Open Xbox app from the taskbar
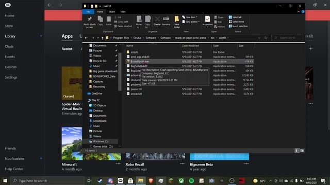 [x=181, y=180]
